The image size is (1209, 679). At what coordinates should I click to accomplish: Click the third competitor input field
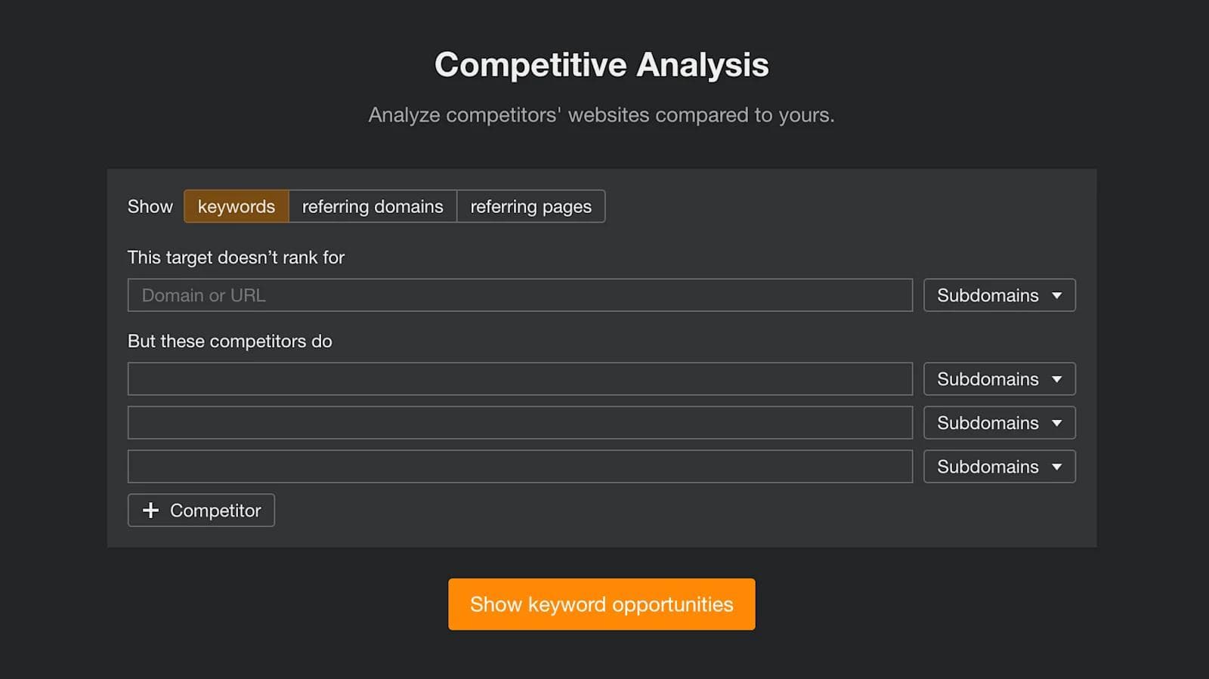[x=520, y=466]
